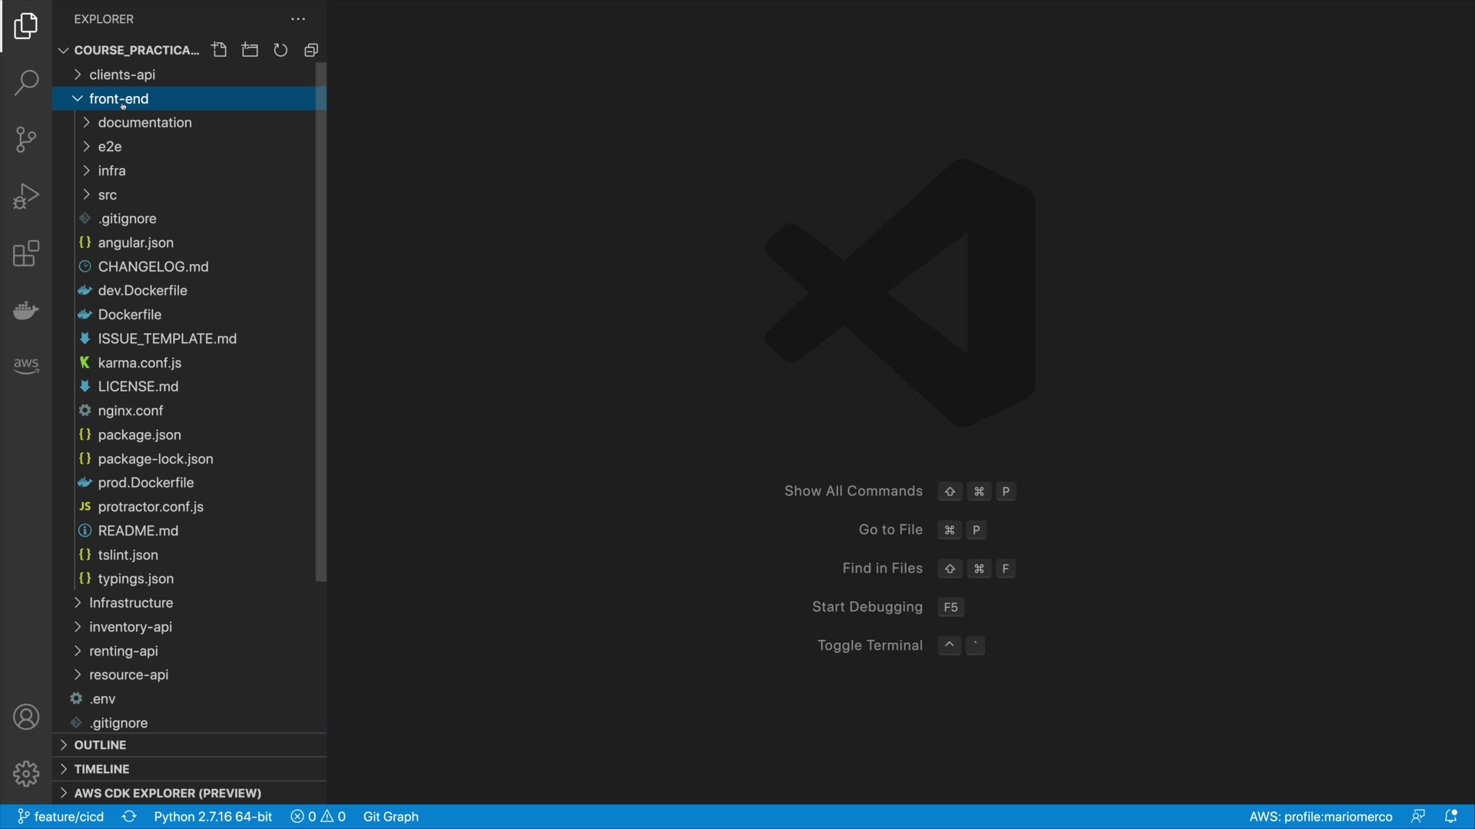Refresh the Explorer file tree
Image resolution: width=1475 pixels, height=829 pixels.
click(280, 51)
